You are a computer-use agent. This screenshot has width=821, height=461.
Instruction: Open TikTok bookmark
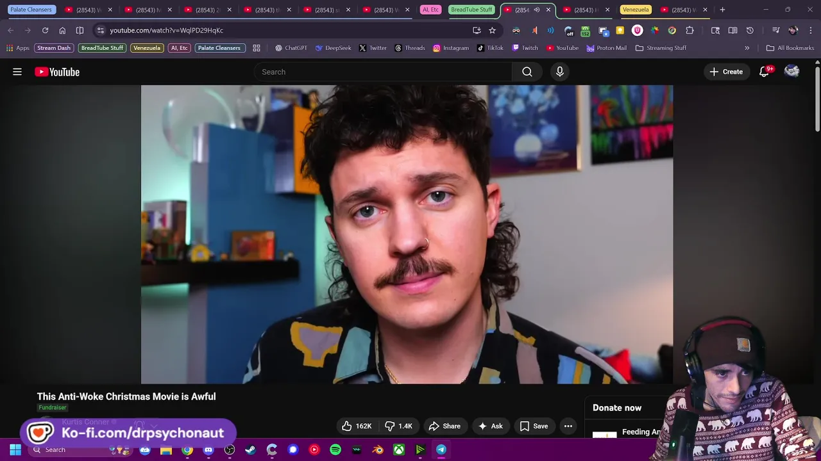pyautogui.click(x=490, y=48)
